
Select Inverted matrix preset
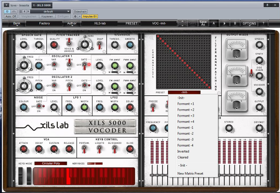[193, 151]
